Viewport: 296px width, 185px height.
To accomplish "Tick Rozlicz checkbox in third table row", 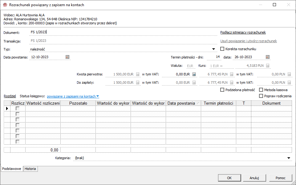I will 18,119.
